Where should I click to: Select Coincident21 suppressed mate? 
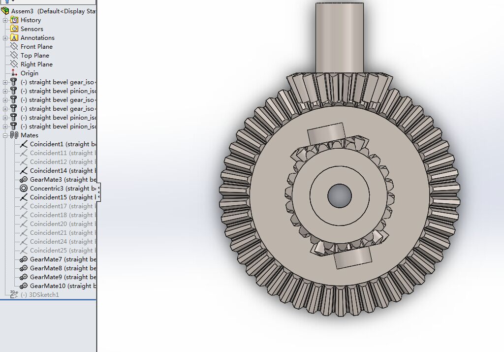58,232
